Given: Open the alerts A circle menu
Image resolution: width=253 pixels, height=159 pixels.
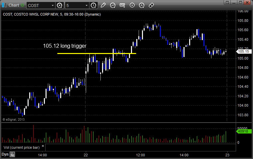Looking at the screenshot, I should pos(142,6).
